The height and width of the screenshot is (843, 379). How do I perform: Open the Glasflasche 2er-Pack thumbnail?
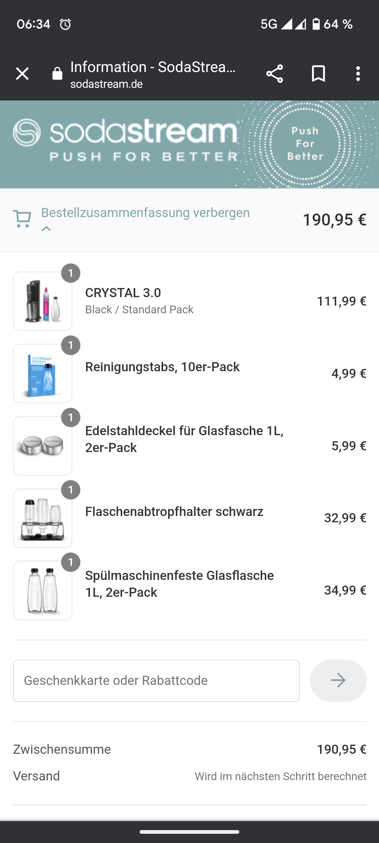[42, 590]
